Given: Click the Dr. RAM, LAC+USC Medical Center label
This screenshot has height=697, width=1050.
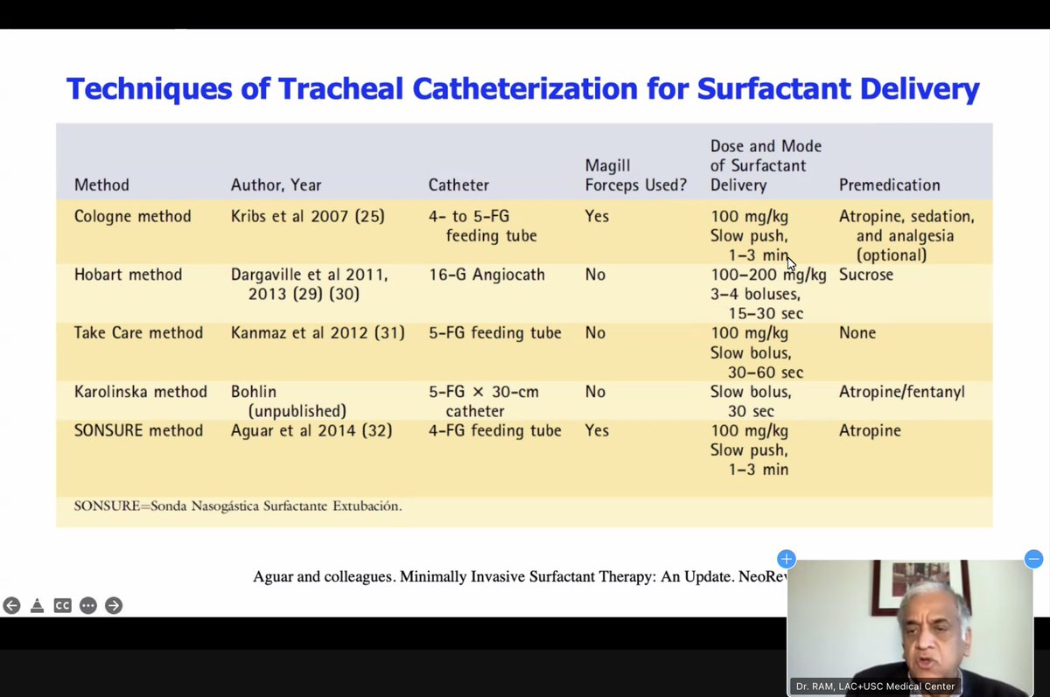Looking at the screenshot, I should (x=875, y=686).
